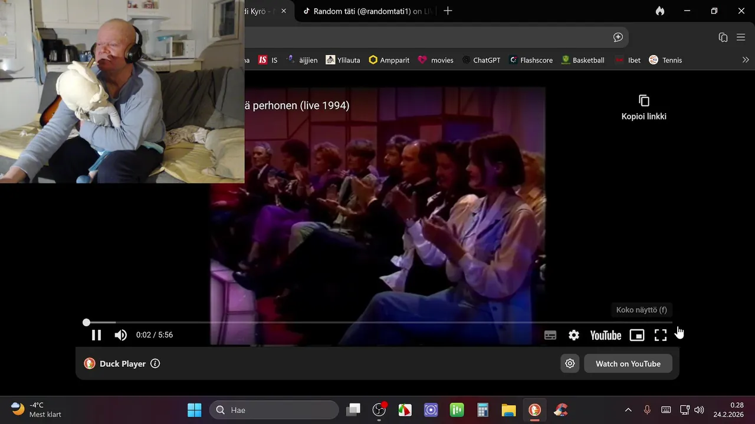Click the webcam overlay in the corner
Viewport: 755px width, 424px height.
tap(122, 91)
